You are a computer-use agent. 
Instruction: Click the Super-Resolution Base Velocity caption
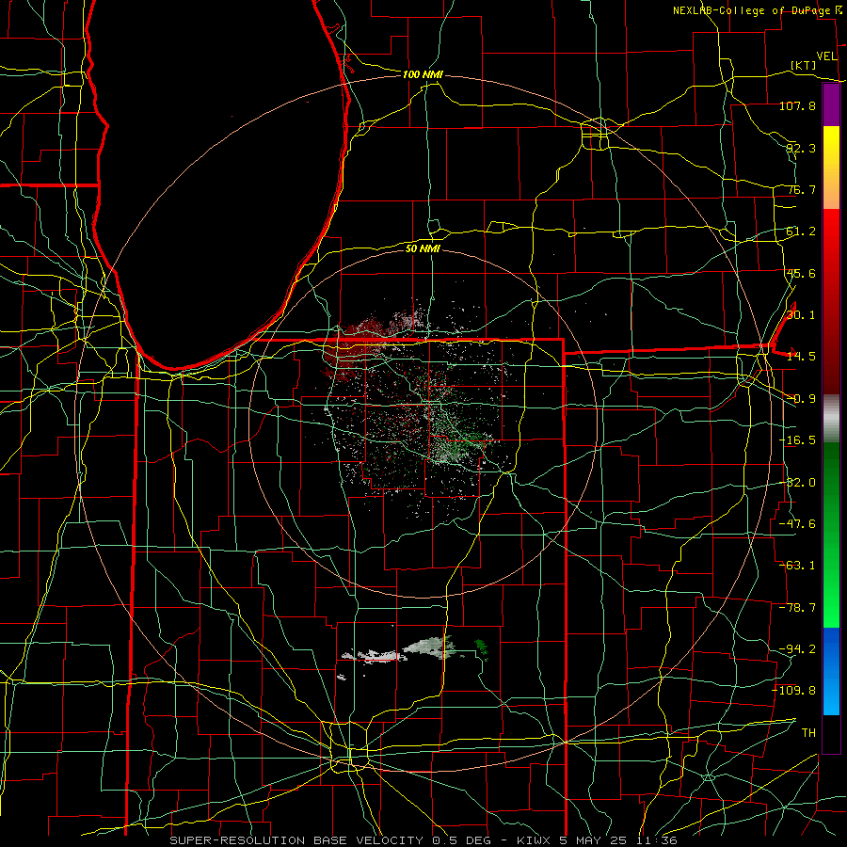(423, 840)
